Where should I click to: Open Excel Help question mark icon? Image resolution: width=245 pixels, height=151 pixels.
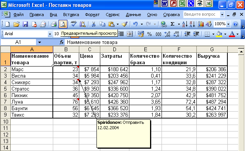tap(235, 24)
